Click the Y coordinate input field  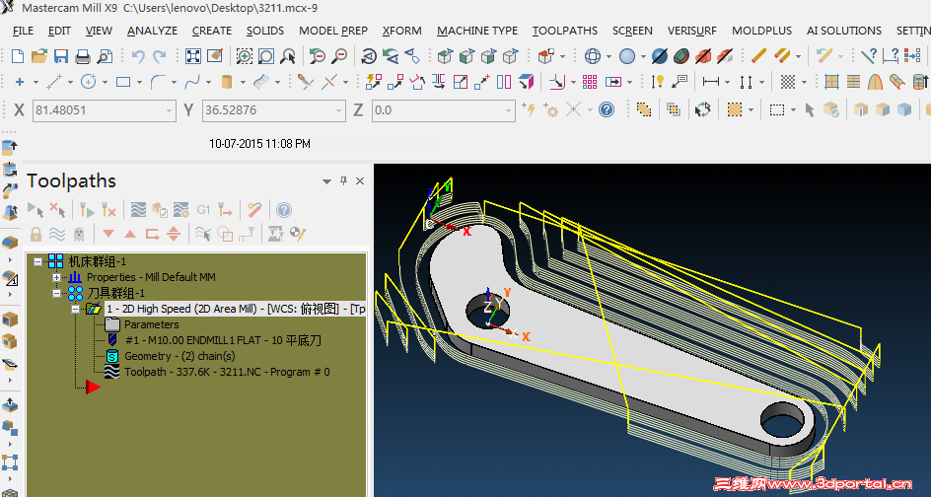[x=274, y=110]
